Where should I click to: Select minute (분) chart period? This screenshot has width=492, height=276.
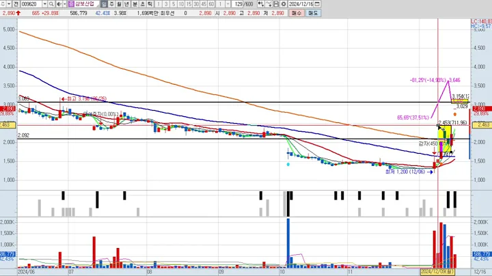point(135,4)
